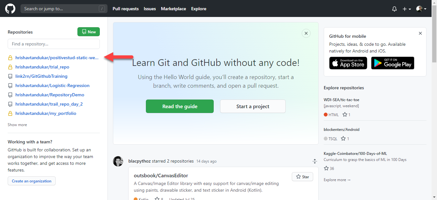The width and height of the screenshot is (437, 200).
Task: Click star icon under blockenters/Android
Action: coord(343,139)
